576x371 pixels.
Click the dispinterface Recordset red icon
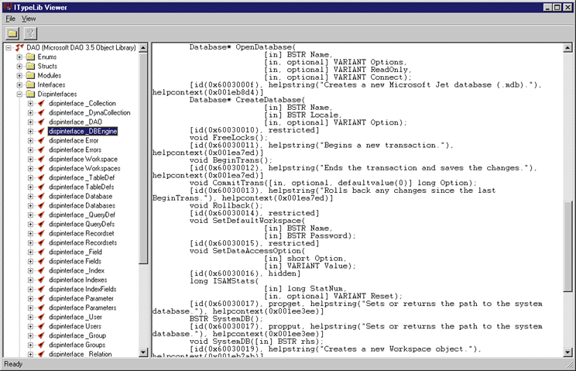pyautogui.click(x=41, y=233)
